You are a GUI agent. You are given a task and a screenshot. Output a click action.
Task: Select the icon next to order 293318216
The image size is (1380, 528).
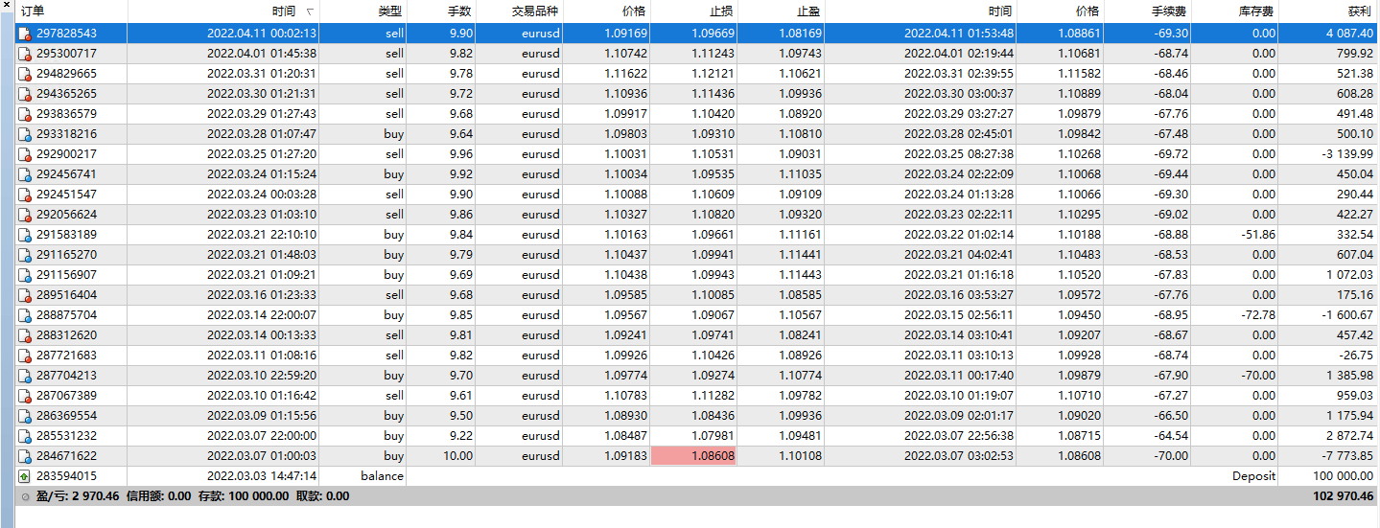tap(24, 134)
